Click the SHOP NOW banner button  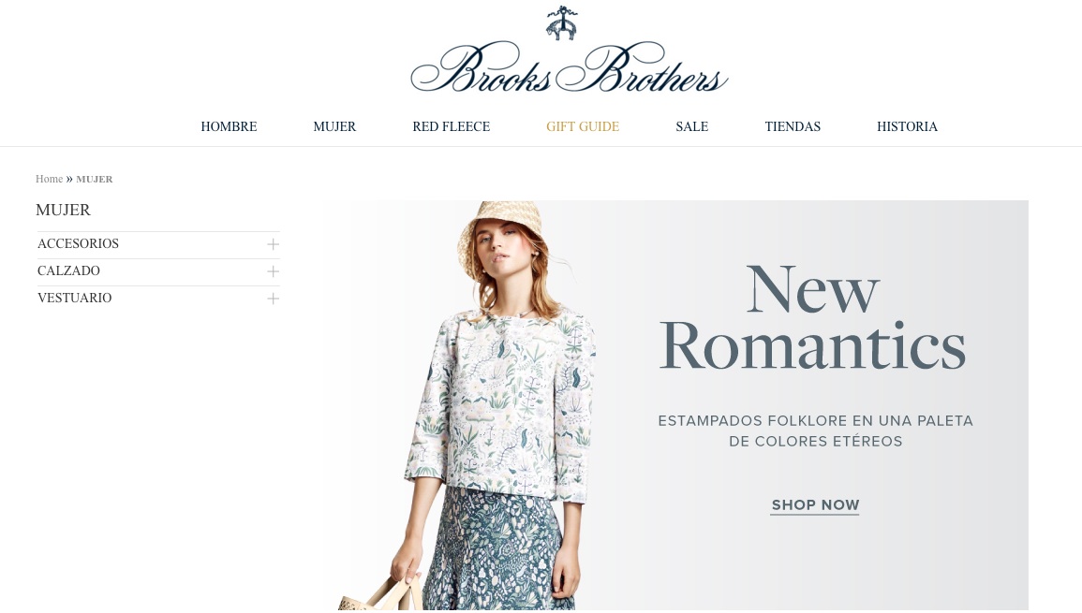pos(816,505)
